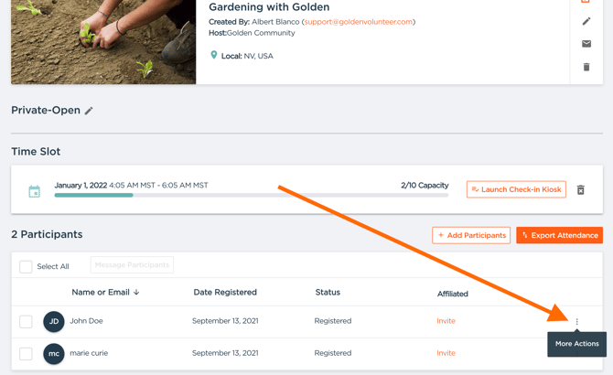Click the Add Participants button

click(471, 235)
